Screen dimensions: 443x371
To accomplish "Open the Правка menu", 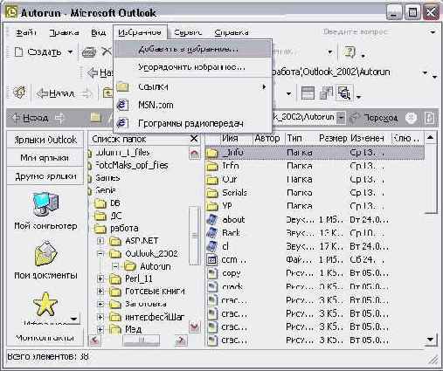I will pos(65,32).
